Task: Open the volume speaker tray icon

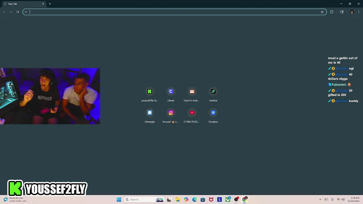Action: pos(343,199)
